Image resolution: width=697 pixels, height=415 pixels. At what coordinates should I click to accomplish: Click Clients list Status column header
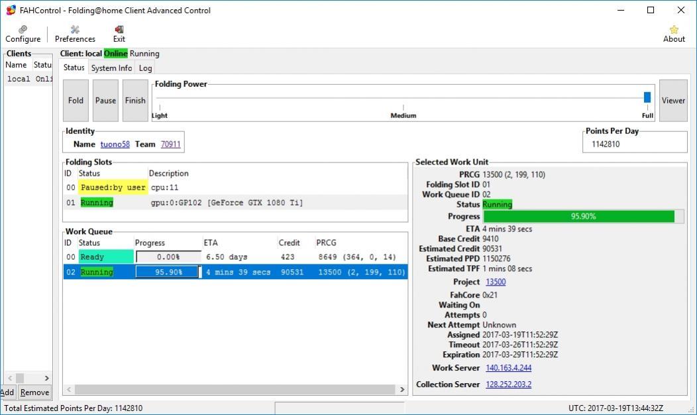42,65
